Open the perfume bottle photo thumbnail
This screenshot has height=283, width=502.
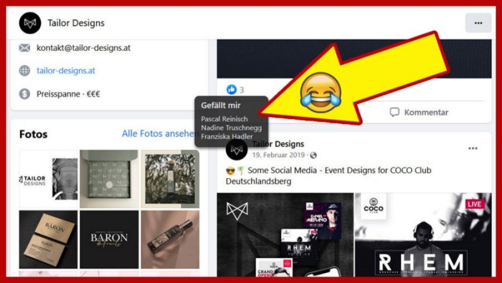click(x=170, y=239)
